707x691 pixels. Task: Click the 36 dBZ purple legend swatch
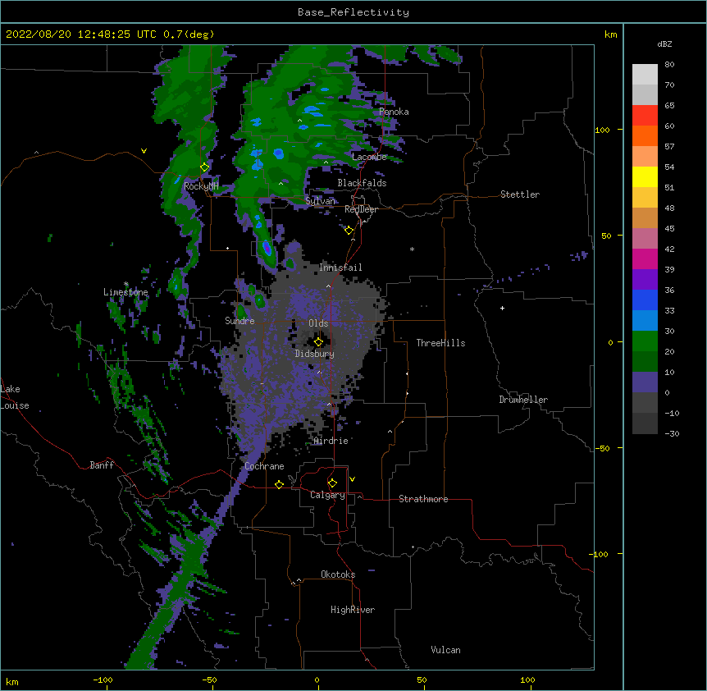point(645,280)
